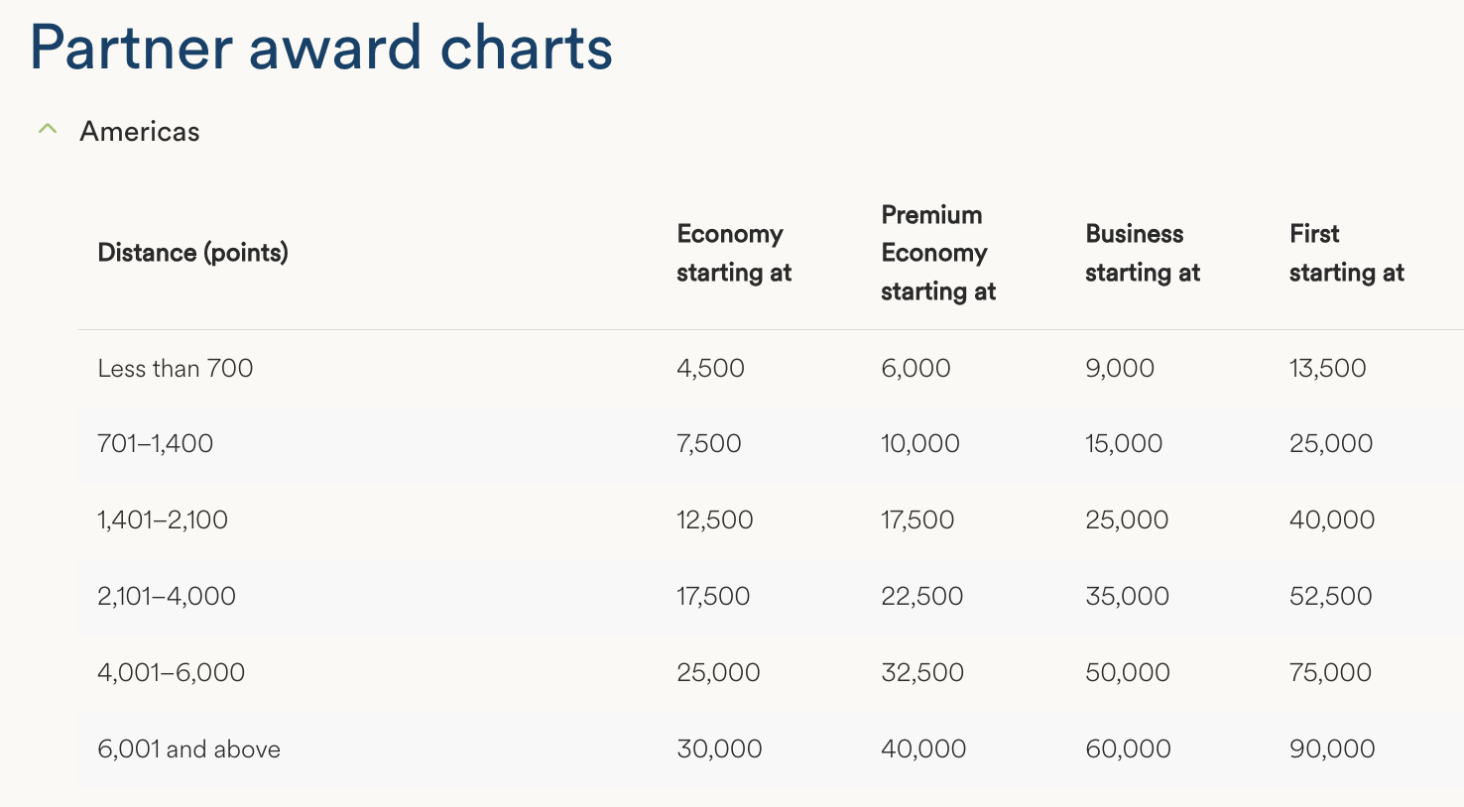Click the 10,000 Premium Economy value
The width and height of the screenshot is (1464, 807).
(x=919, y=443)
